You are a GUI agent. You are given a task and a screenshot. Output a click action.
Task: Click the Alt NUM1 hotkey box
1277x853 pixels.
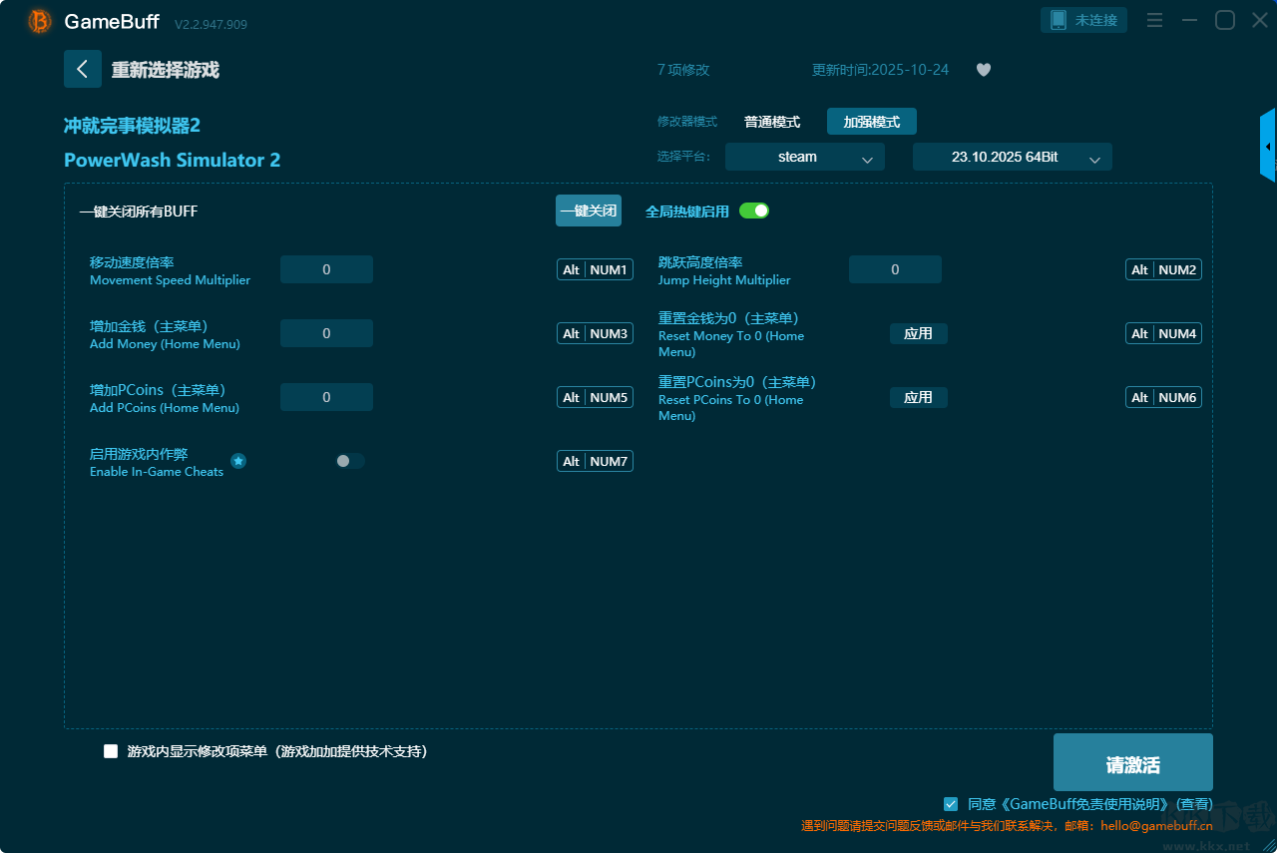pos(595,270)
